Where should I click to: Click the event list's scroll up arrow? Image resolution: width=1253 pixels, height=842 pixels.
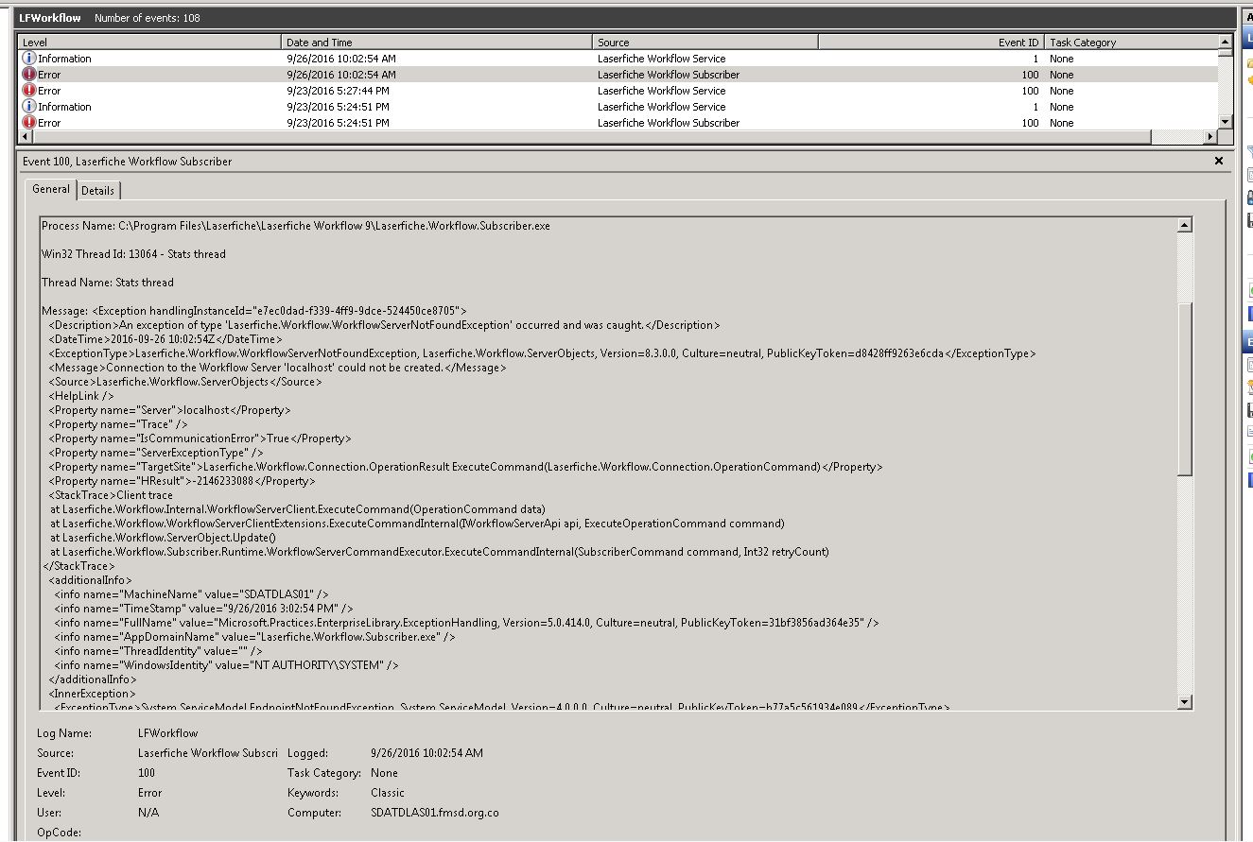(x=1226, y=43)
